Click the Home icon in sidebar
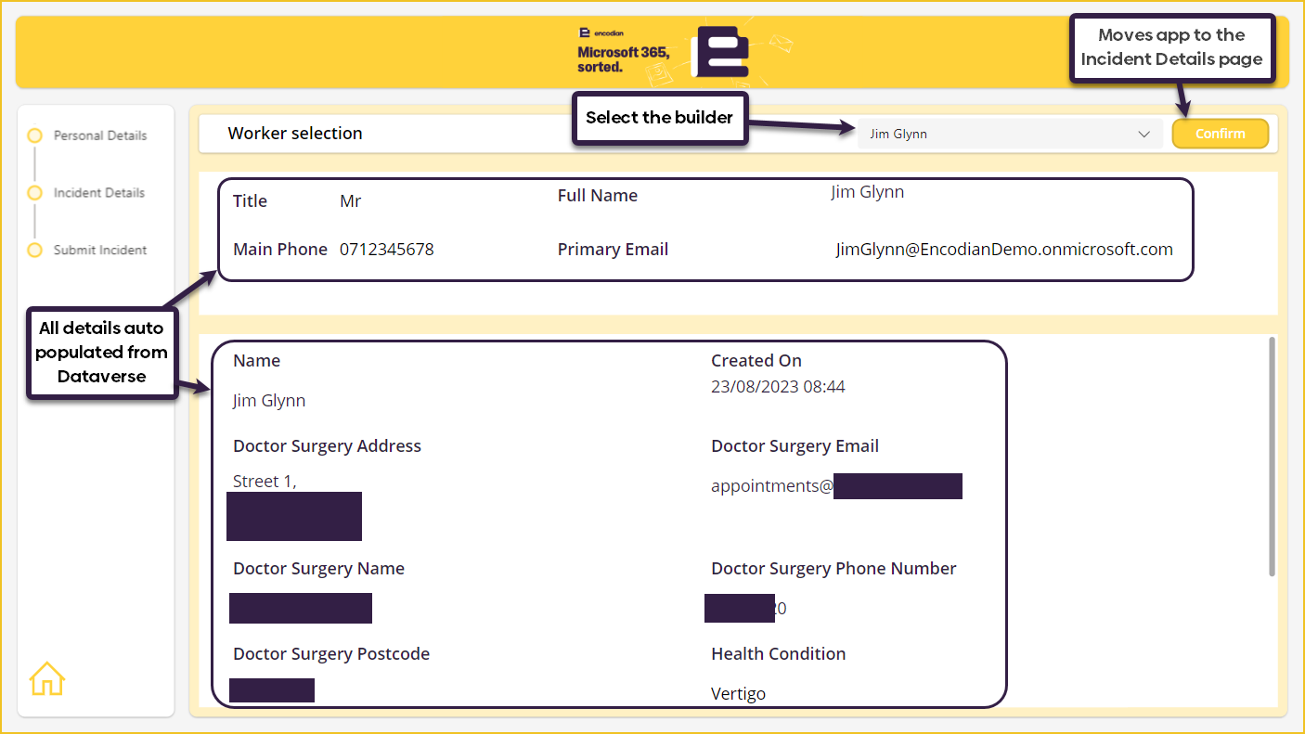 coord(47,679)
